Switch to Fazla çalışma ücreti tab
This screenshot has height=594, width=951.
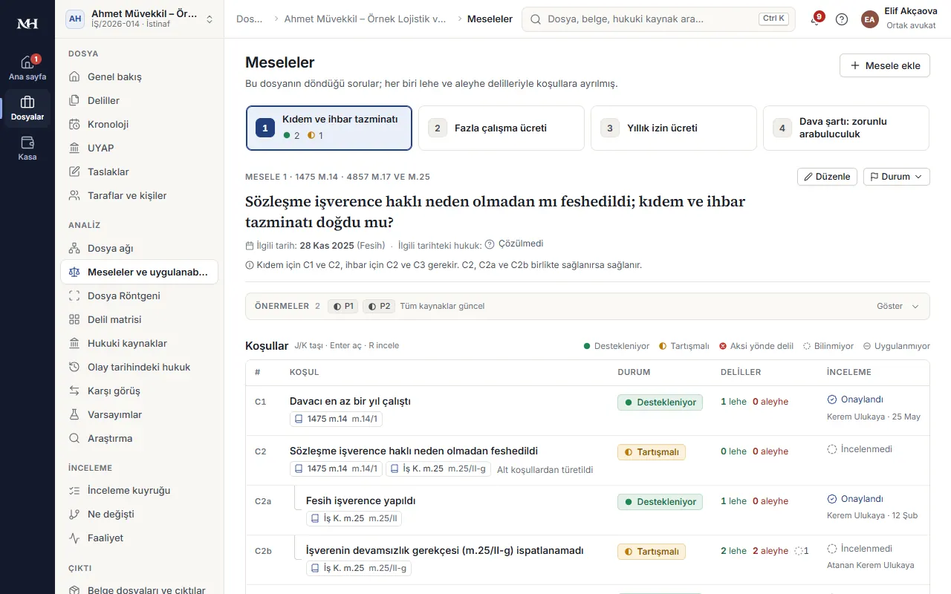502,128
